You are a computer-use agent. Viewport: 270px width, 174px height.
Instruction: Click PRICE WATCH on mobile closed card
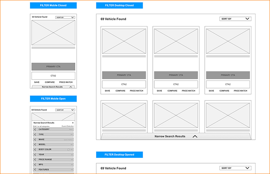(65, 82)
